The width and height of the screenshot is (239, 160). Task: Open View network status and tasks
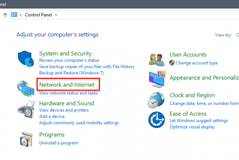pos(69,93)
